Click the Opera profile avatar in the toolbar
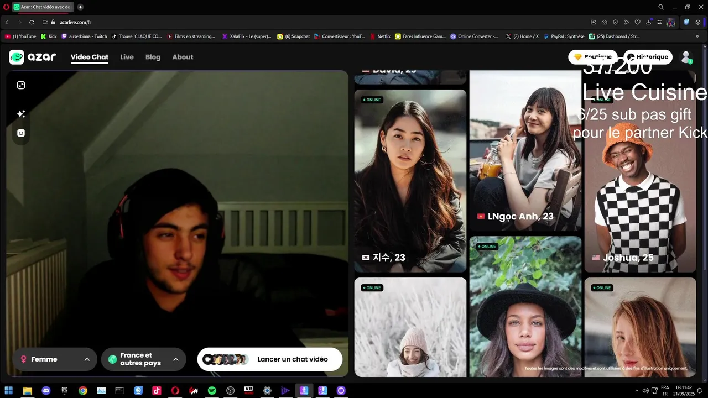 pos(671,22)
